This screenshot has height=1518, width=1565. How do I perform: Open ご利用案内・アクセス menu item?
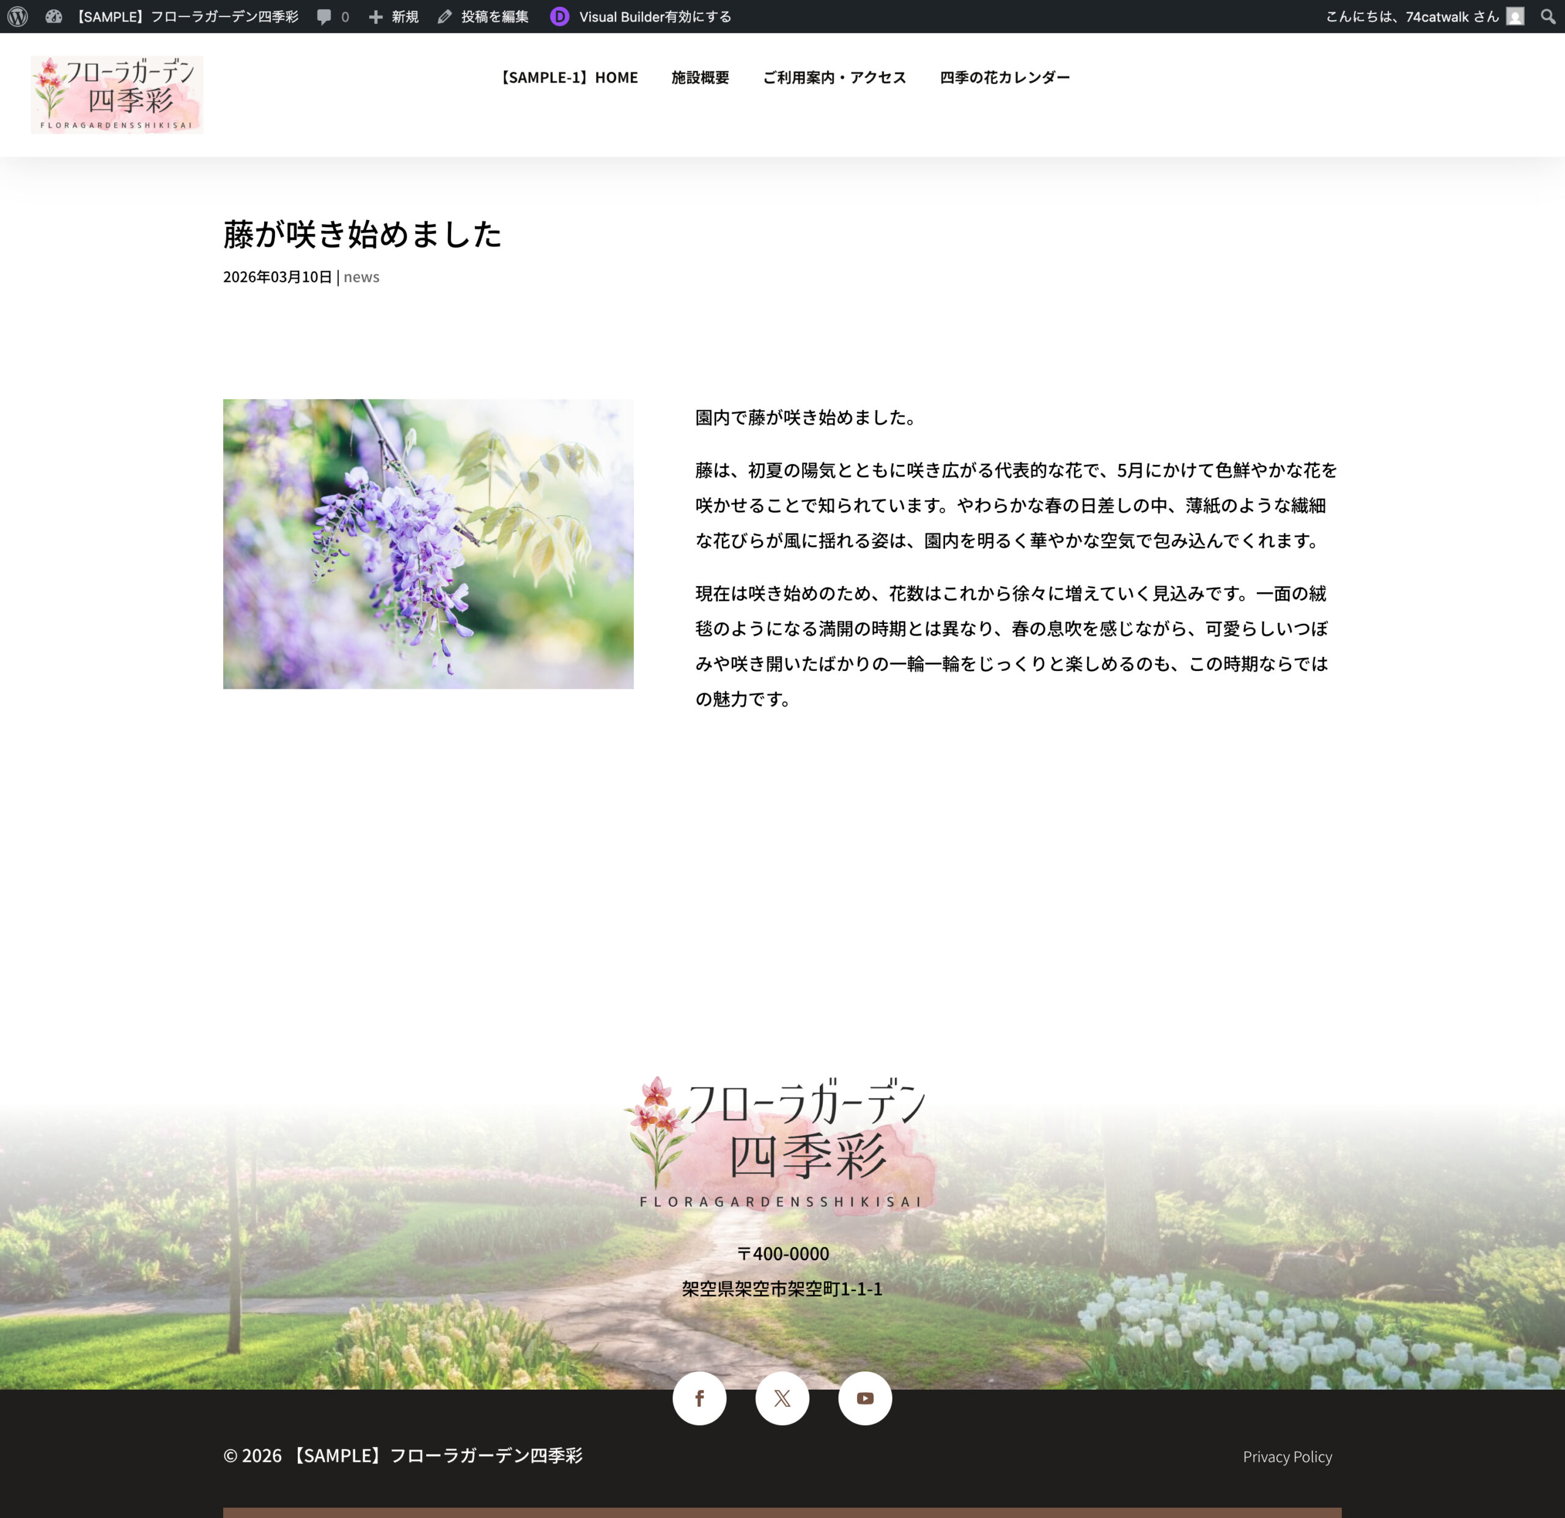(834, 78)
